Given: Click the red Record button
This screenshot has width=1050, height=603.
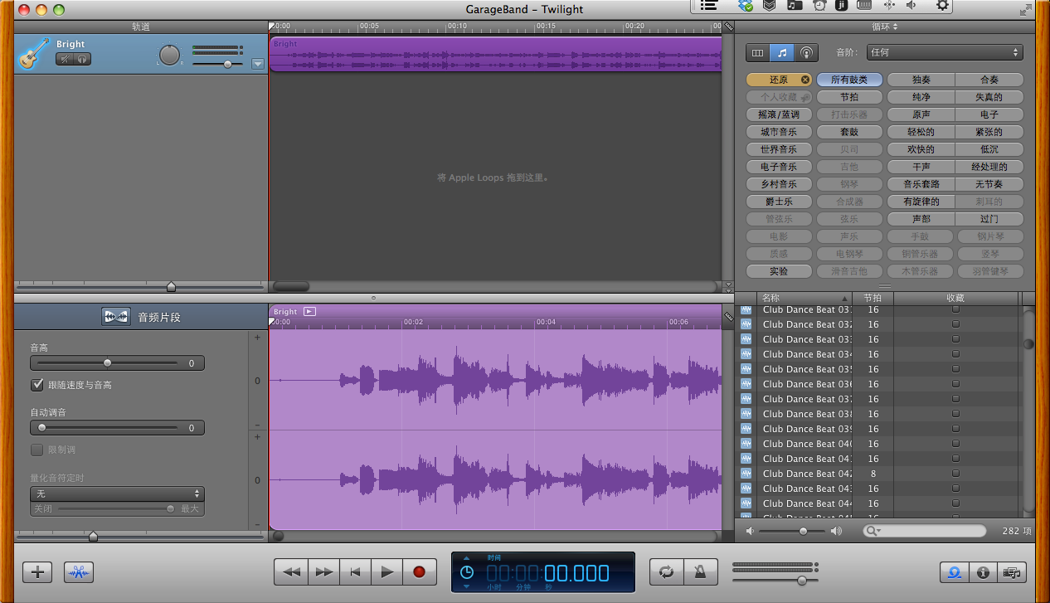Looking at the screenshot, I should point(419,571).
